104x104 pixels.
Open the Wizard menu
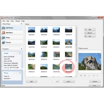(18, 21)
